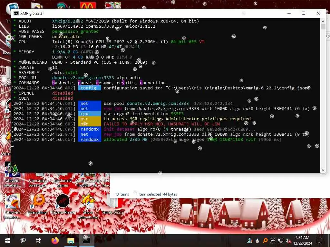This screenshot has height=247, width=330.
Task: Click the IP address '178.128.242.134'
Action: 213,103
